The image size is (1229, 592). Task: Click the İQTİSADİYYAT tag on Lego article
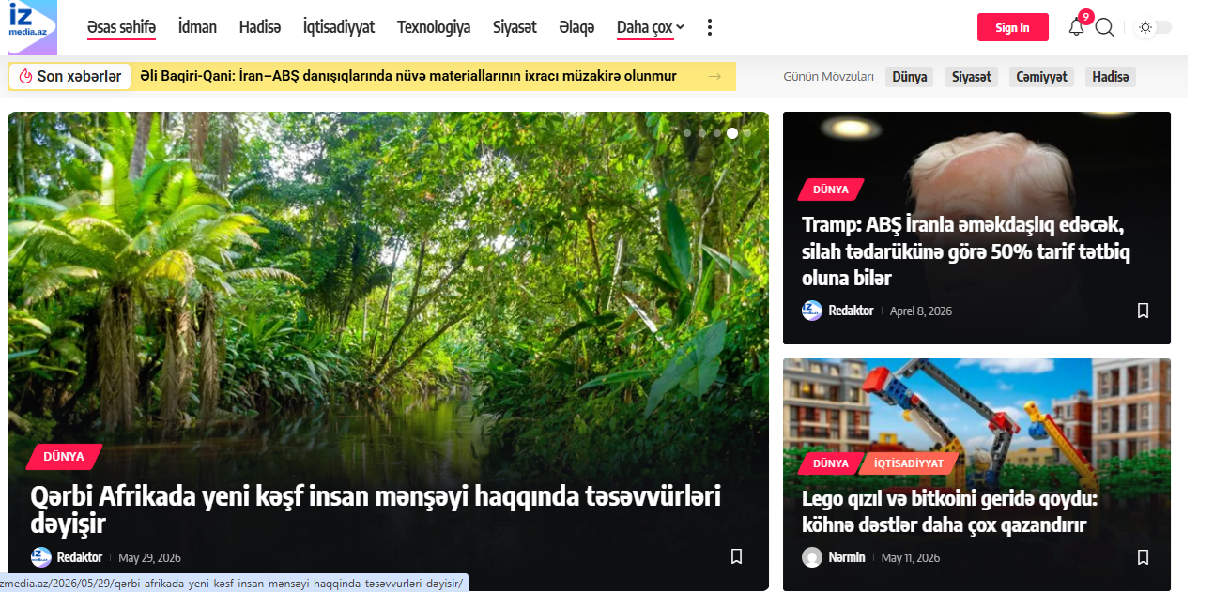[x=909, y=463]
